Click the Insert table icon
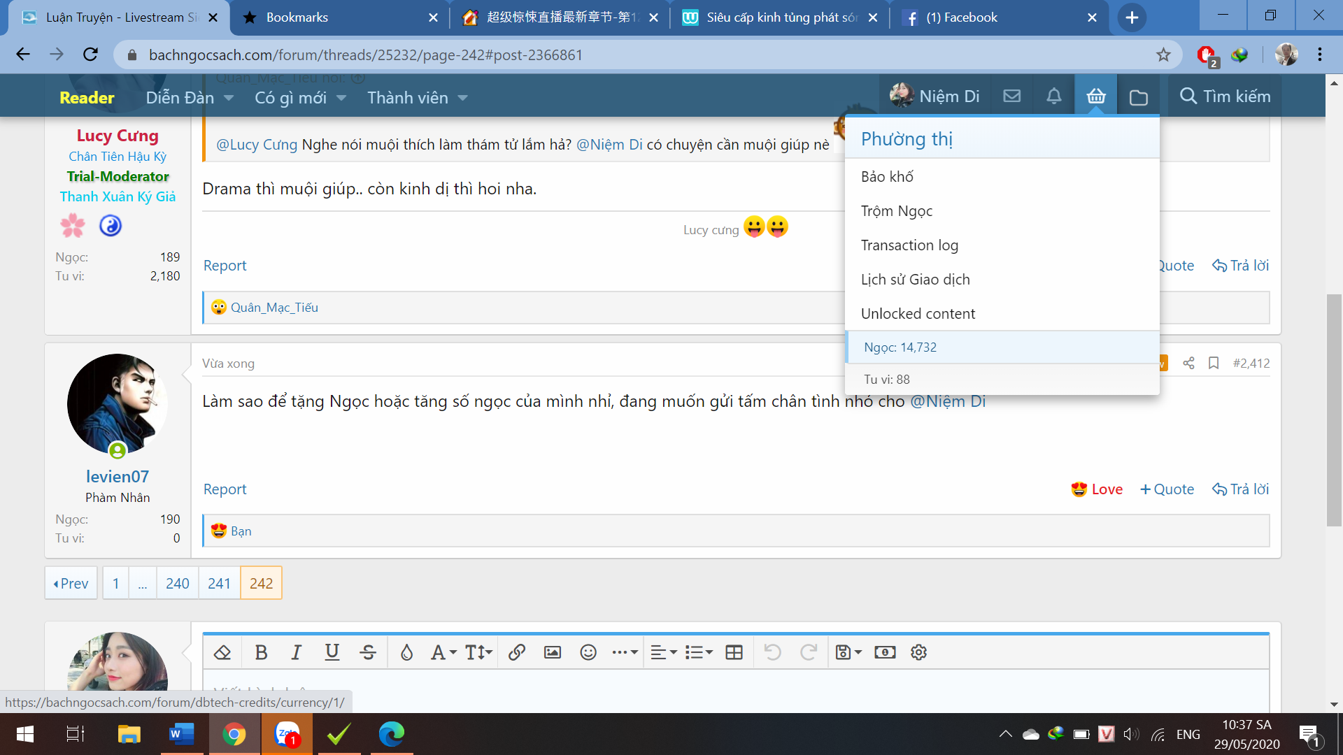The image size is (1343, 755). (x=734, y=652)
